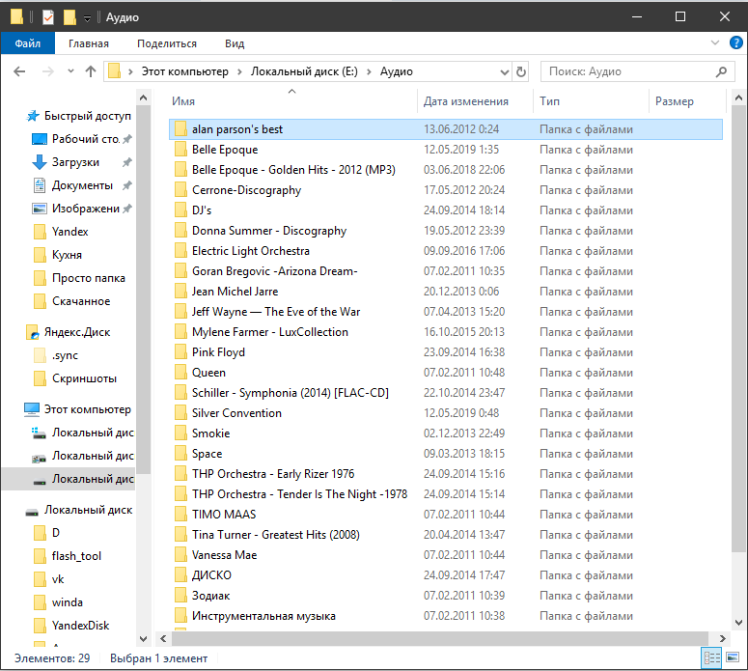Open the Поделиться ribbon tab
748x671 pixels.
(167, 43)
